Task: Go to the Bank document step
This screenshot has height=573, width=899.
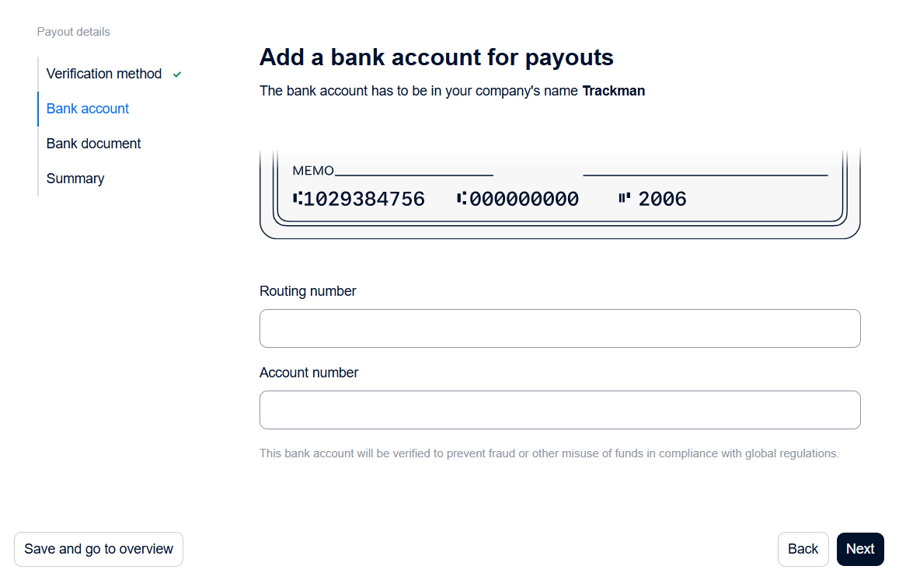Action: (93, 144)
